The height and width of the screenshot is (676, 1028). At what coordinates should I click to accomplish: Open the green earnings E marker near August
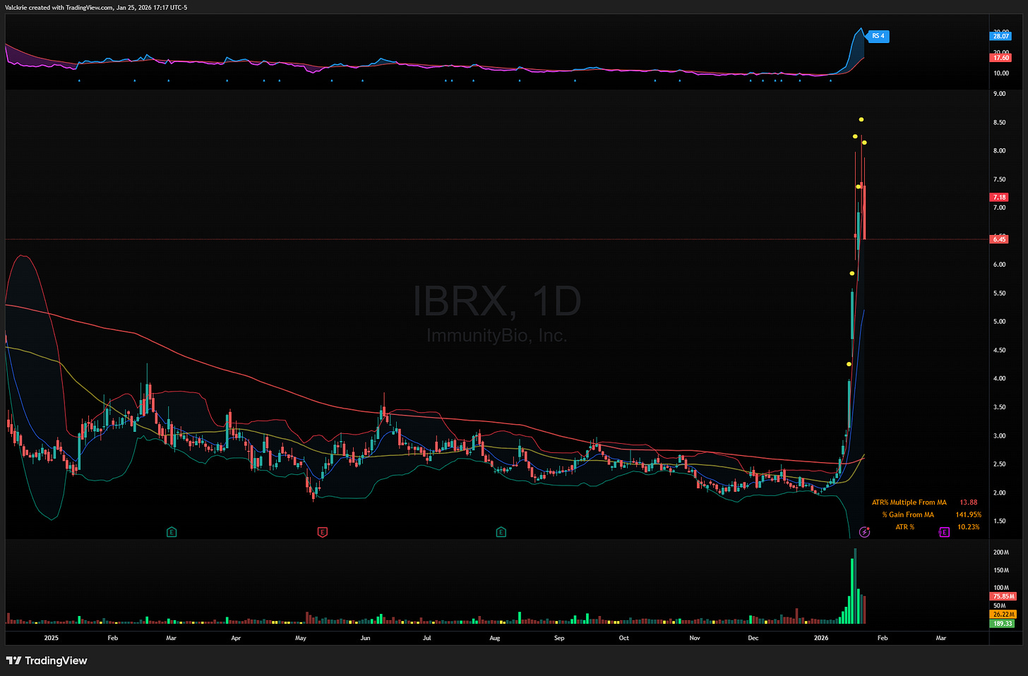(x=501, y=532)
